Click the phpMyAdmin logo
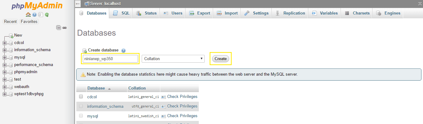Viewport: 423px width, 124px height. 37,6
